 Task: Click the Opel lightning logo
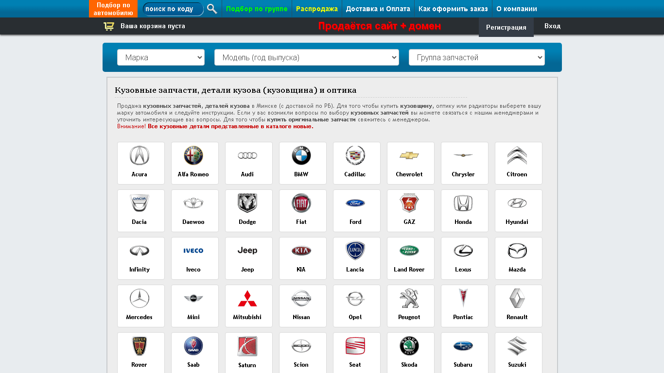coord(355,298)
